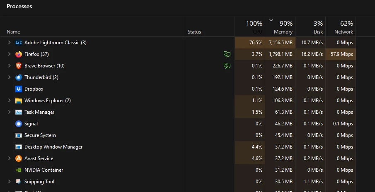Click the 76.5% CPU value for Lightroom
375x192 pixels.
(256, 43)
